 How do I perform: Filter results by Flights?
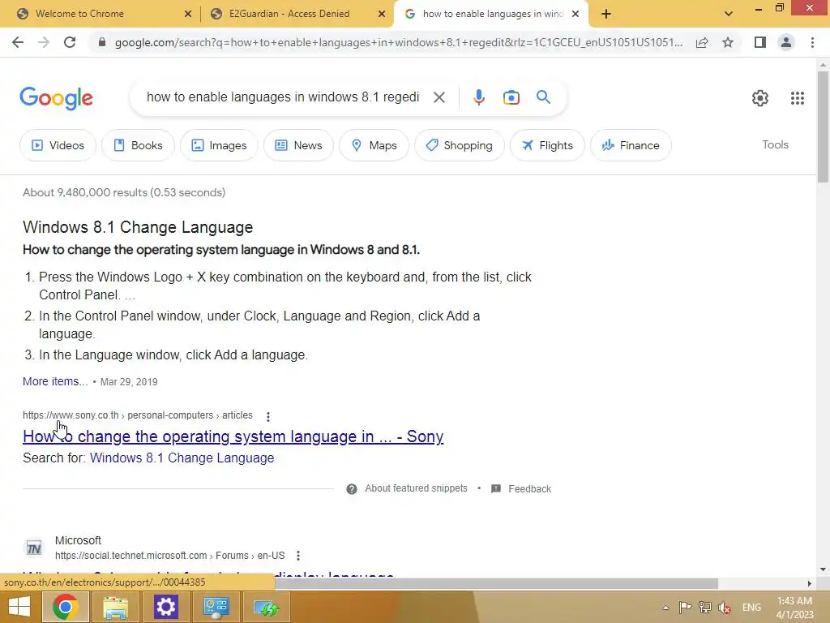click(x=547, y=145)
